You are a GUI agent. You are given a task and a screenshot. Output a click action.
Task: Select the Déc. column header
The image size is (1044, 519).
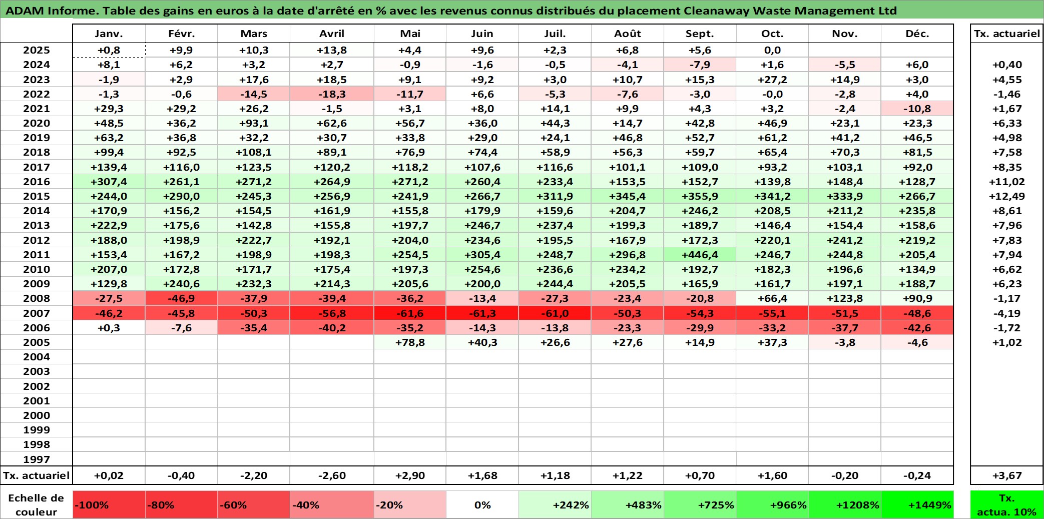(917, 34)
